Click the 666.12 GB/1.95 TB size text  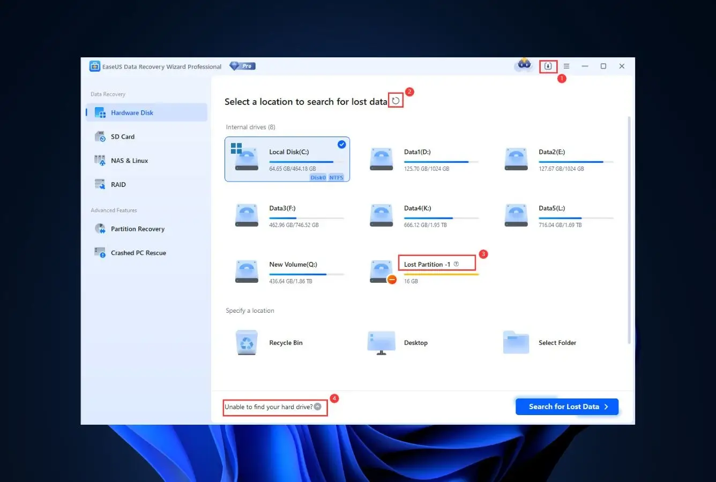point(426,225)
